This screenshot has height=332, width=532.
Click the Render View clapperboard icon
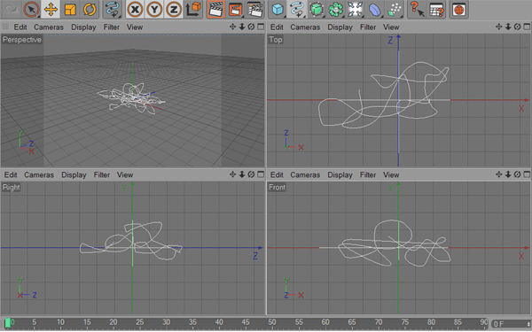pyautogui.click(x=215, y=9)
